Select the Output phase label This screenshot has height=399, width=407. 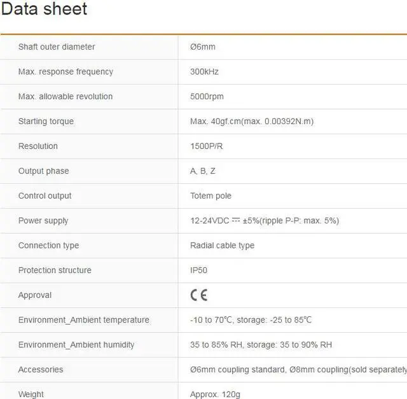tap(43, 171)
